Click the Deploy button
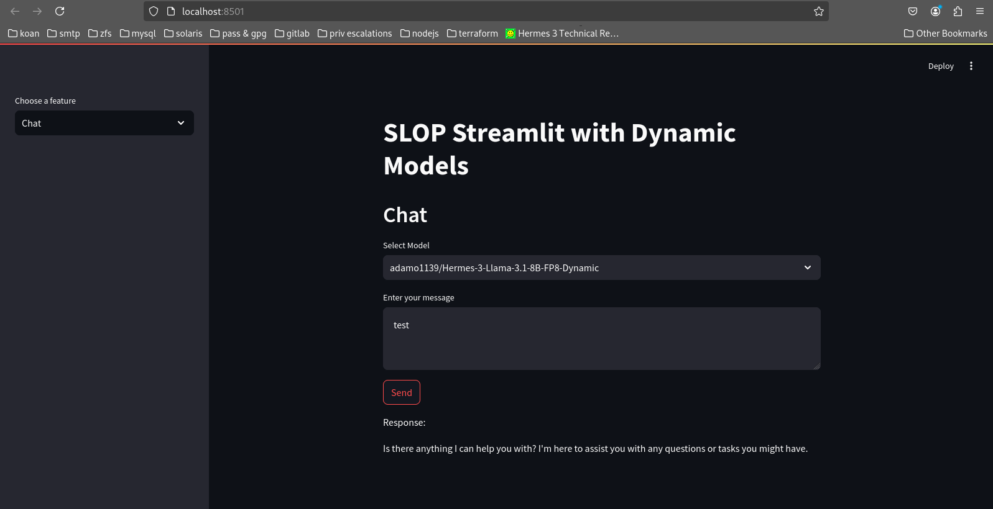 pos(940,66)
